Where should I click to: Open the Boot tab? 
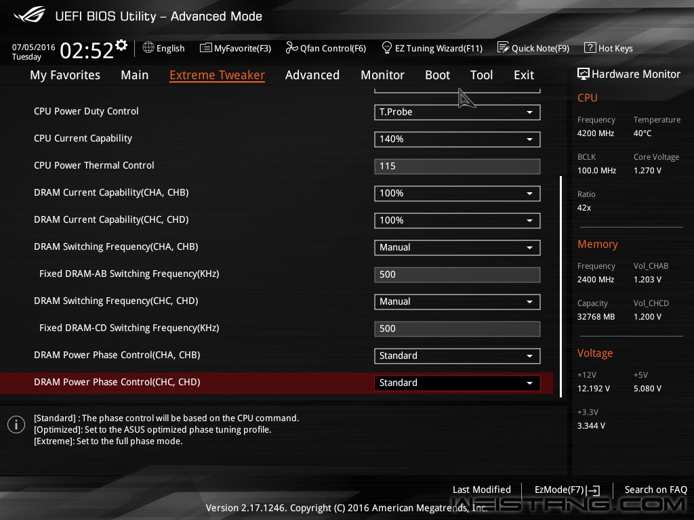pyautogui.click(x=437, y=75)
